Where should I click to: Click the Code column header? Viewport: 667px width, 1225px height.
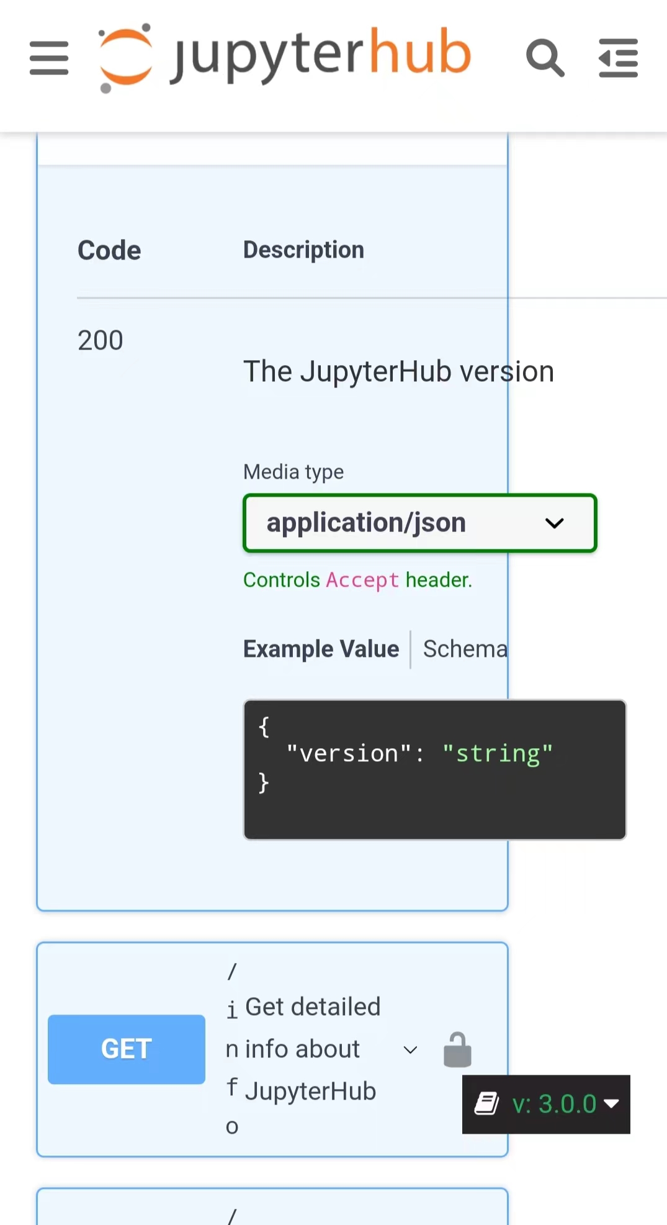(109, 250)
